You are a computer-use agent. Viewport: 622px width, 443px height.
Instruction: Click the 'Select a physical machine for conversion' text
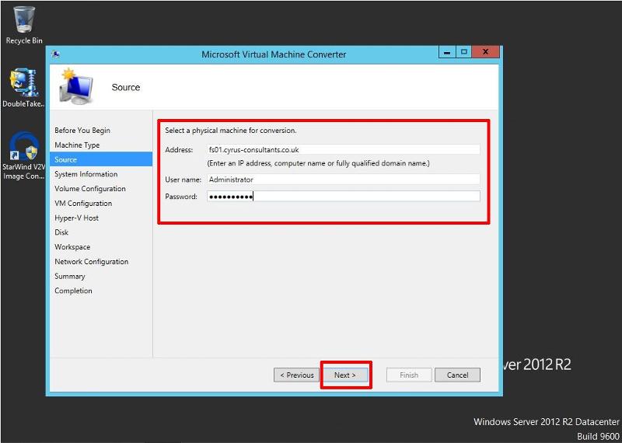(230, 131)
